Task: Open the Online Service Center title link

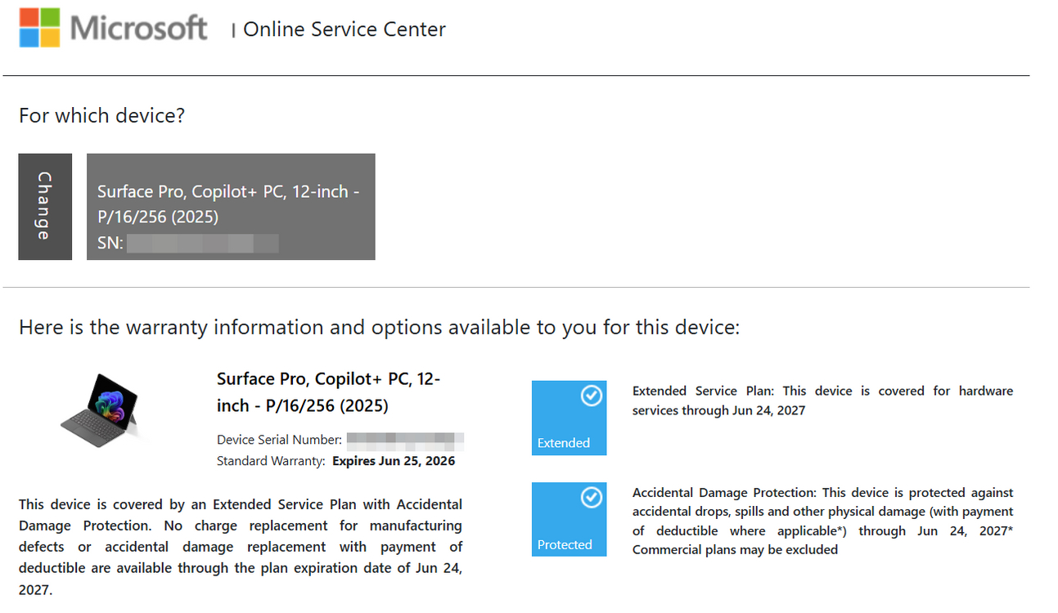Action: [x=344, y=29]
